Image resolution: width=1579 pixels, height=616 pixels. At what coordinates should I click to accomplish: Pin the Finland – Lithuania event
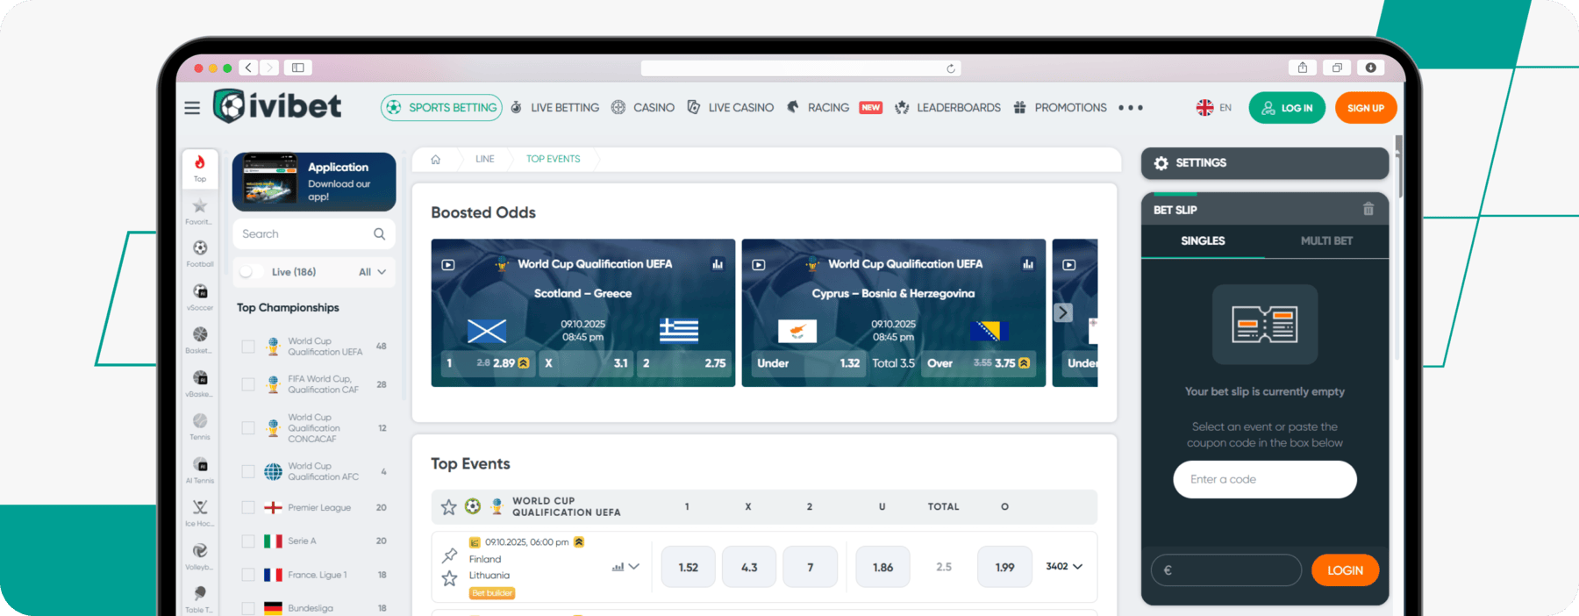(450, 555)
